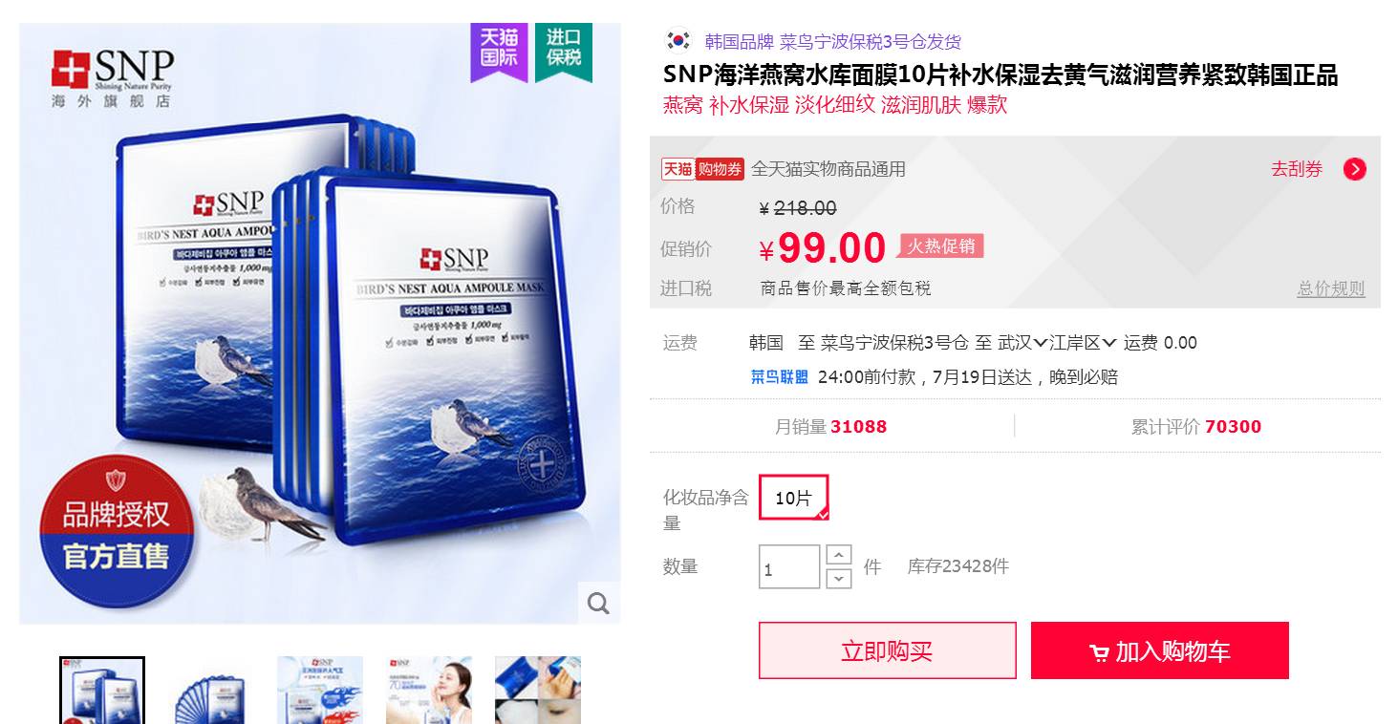
Task: Open the 总价规则 link
Action: coord(1331,288)
